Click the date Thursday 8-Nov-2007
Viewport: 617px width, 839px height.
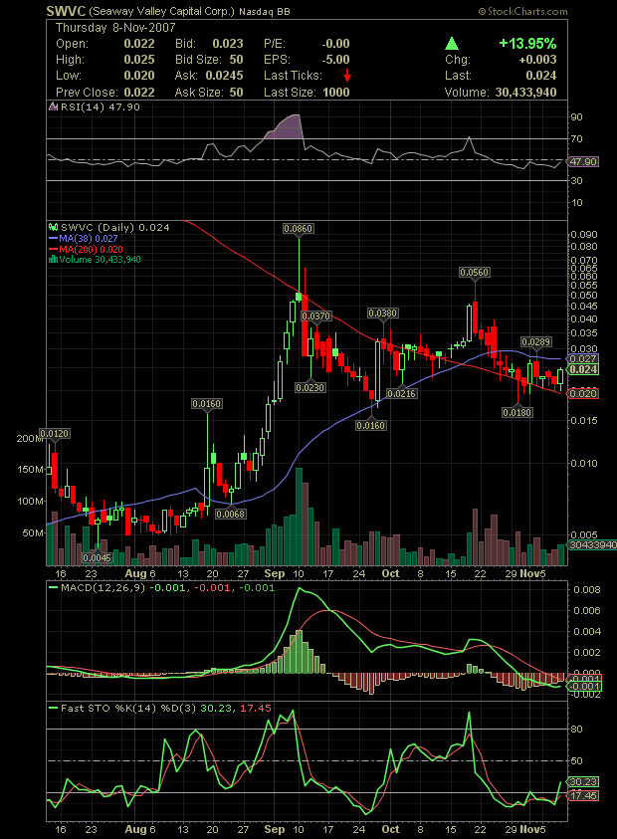(115, 28)
